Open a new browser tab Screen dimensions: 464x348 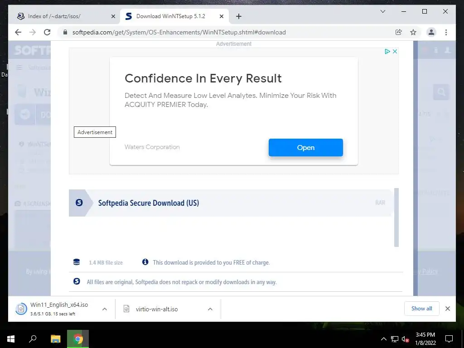[239, 16]
